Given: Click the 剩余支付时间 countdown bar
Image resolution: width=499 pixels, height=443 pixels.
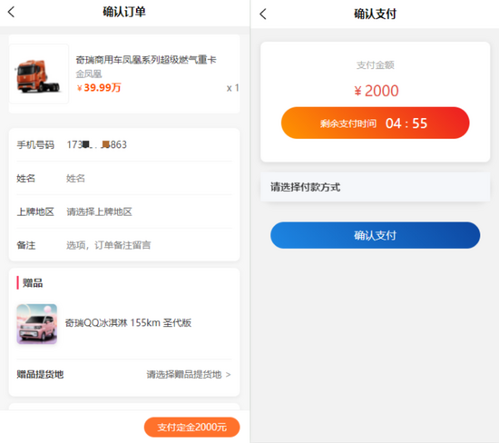Looking at the screenshot, I should (x=376, y=123).
